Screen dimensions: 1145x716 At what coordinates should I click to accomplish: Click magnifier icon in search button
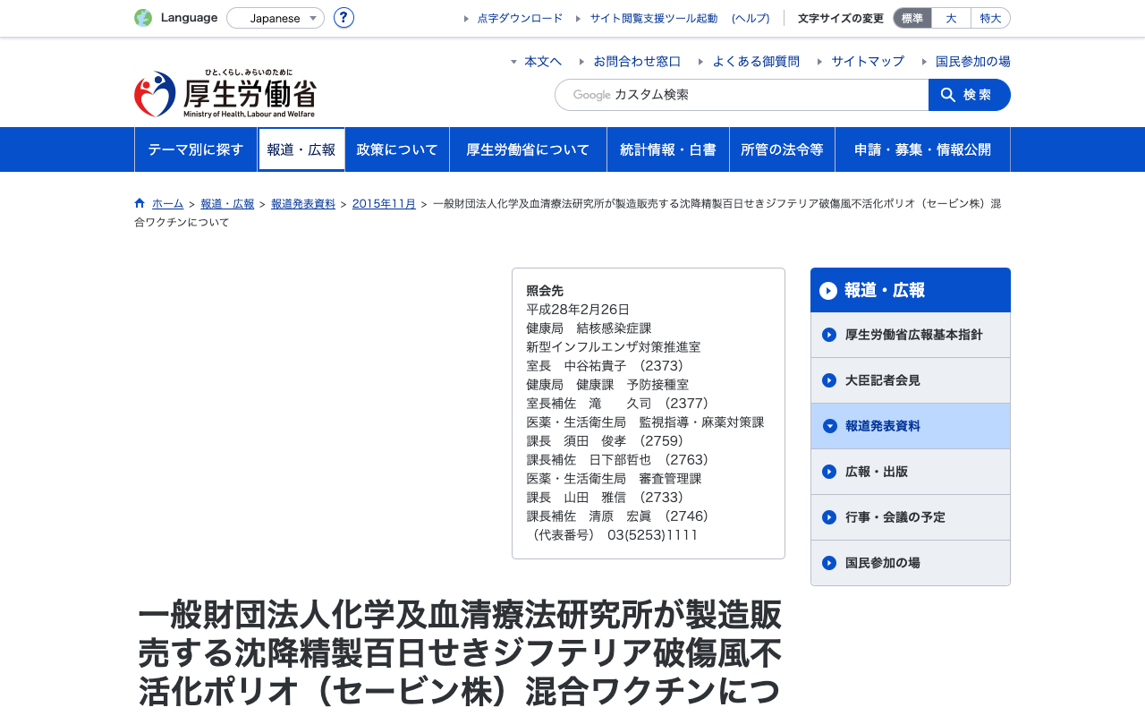tap(948, 95)
